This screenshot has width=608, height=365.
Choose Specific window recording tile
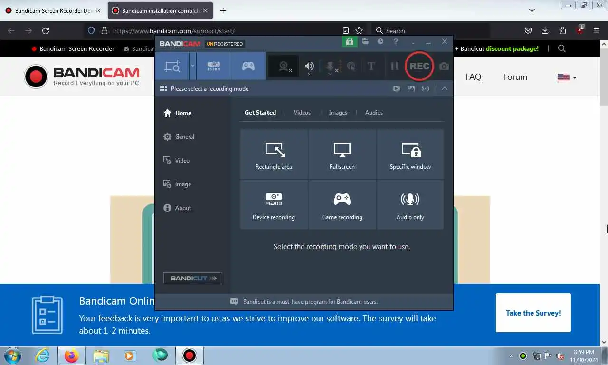(410, 154)
